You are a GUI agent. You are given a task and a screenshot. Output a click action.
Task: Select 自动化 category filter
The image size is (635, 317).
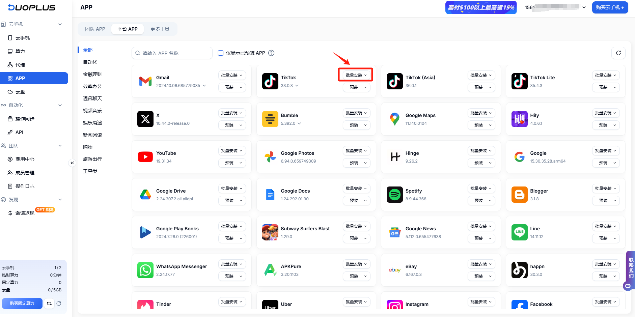(90, 62)
